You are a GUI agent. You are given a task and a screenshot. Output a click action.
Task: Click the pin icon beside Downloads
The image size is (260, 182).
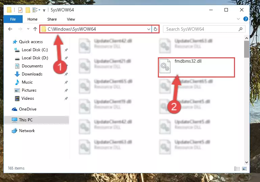[x=66, y=74]
